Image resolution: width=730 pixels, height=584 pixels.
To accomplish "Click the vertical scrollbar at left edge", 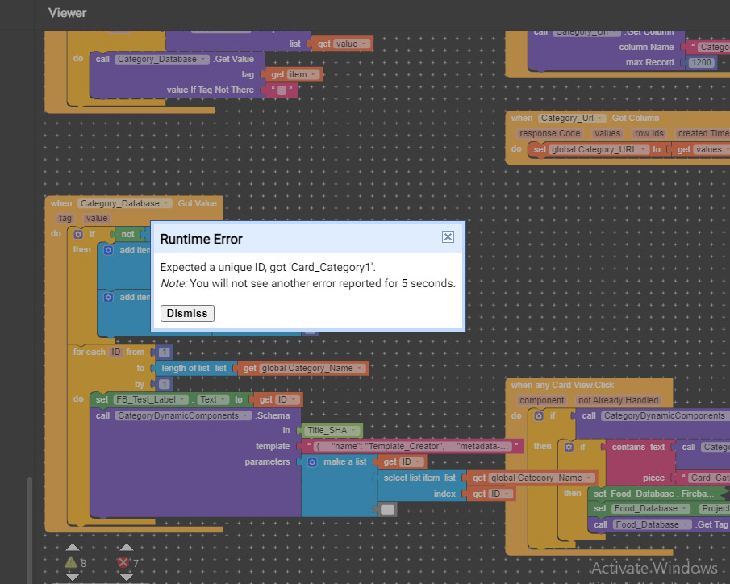I will pyautogui.click(x=29, y=528).
